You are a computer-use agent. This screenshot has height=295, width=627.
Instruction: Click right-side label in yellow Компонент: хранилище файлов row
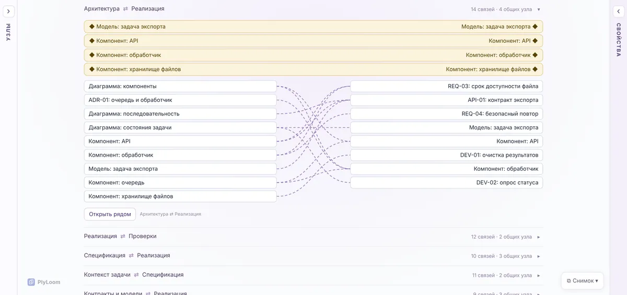click(488, 69)
